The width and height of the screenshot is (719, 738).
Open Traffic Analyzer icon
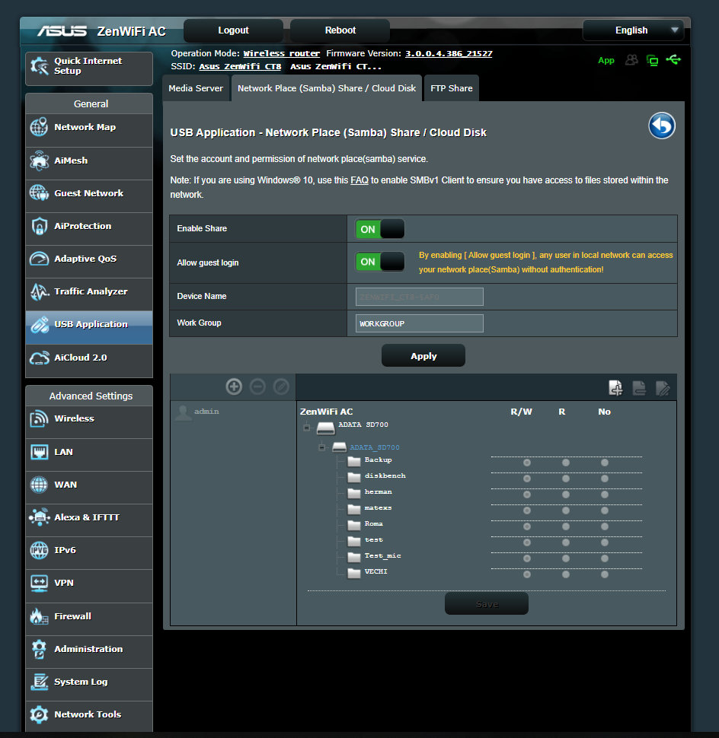pos(39,291)
